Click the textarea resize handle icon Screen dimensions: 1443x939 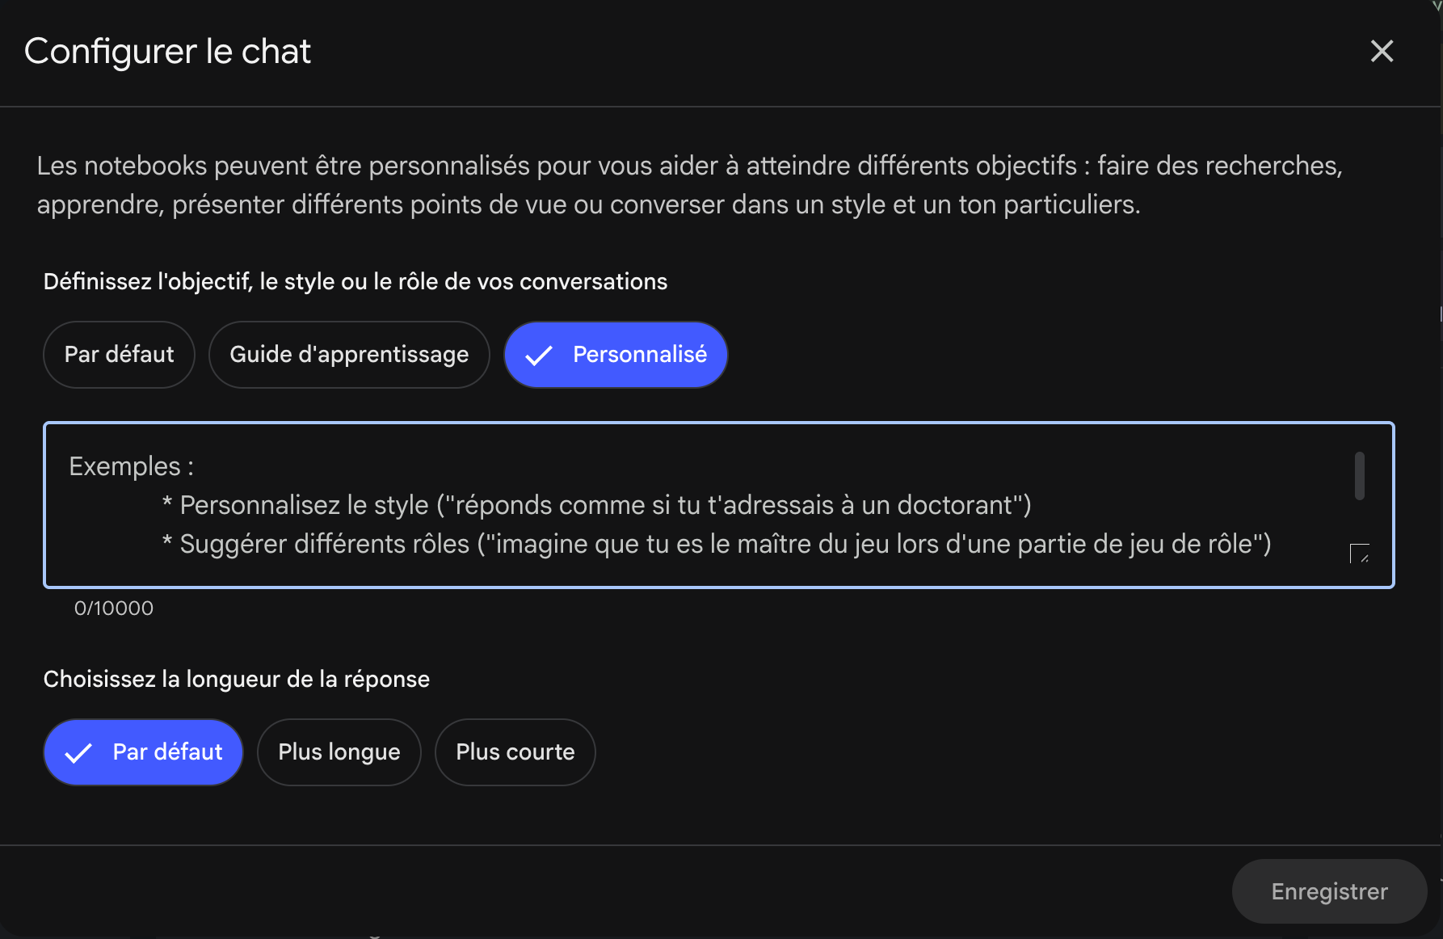click(1360, 554)
